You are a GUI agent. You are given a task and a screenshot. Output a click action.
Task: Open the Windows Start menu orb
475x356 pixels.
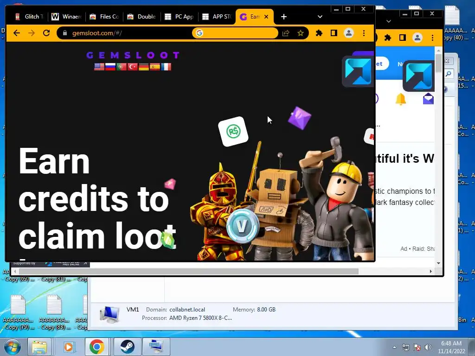click(x=13, y=347)
